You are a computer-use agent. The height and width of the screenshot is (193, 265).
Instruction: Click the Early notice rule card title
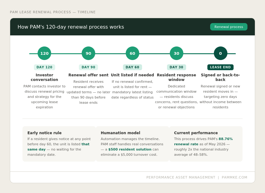[44, 133]
